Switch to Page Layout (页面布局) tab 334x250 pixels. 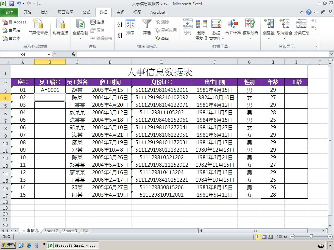[65, 12]
